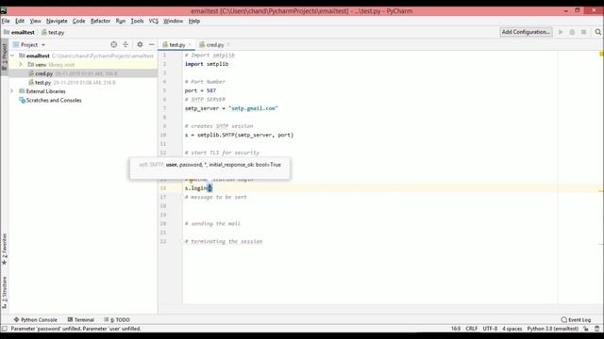Click the Debug bug icon in toolbar

(x=572, y=32)
